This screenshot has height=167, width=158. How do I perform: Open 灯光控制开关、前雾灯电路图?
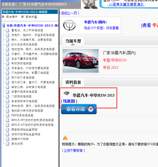pos(30,73)
